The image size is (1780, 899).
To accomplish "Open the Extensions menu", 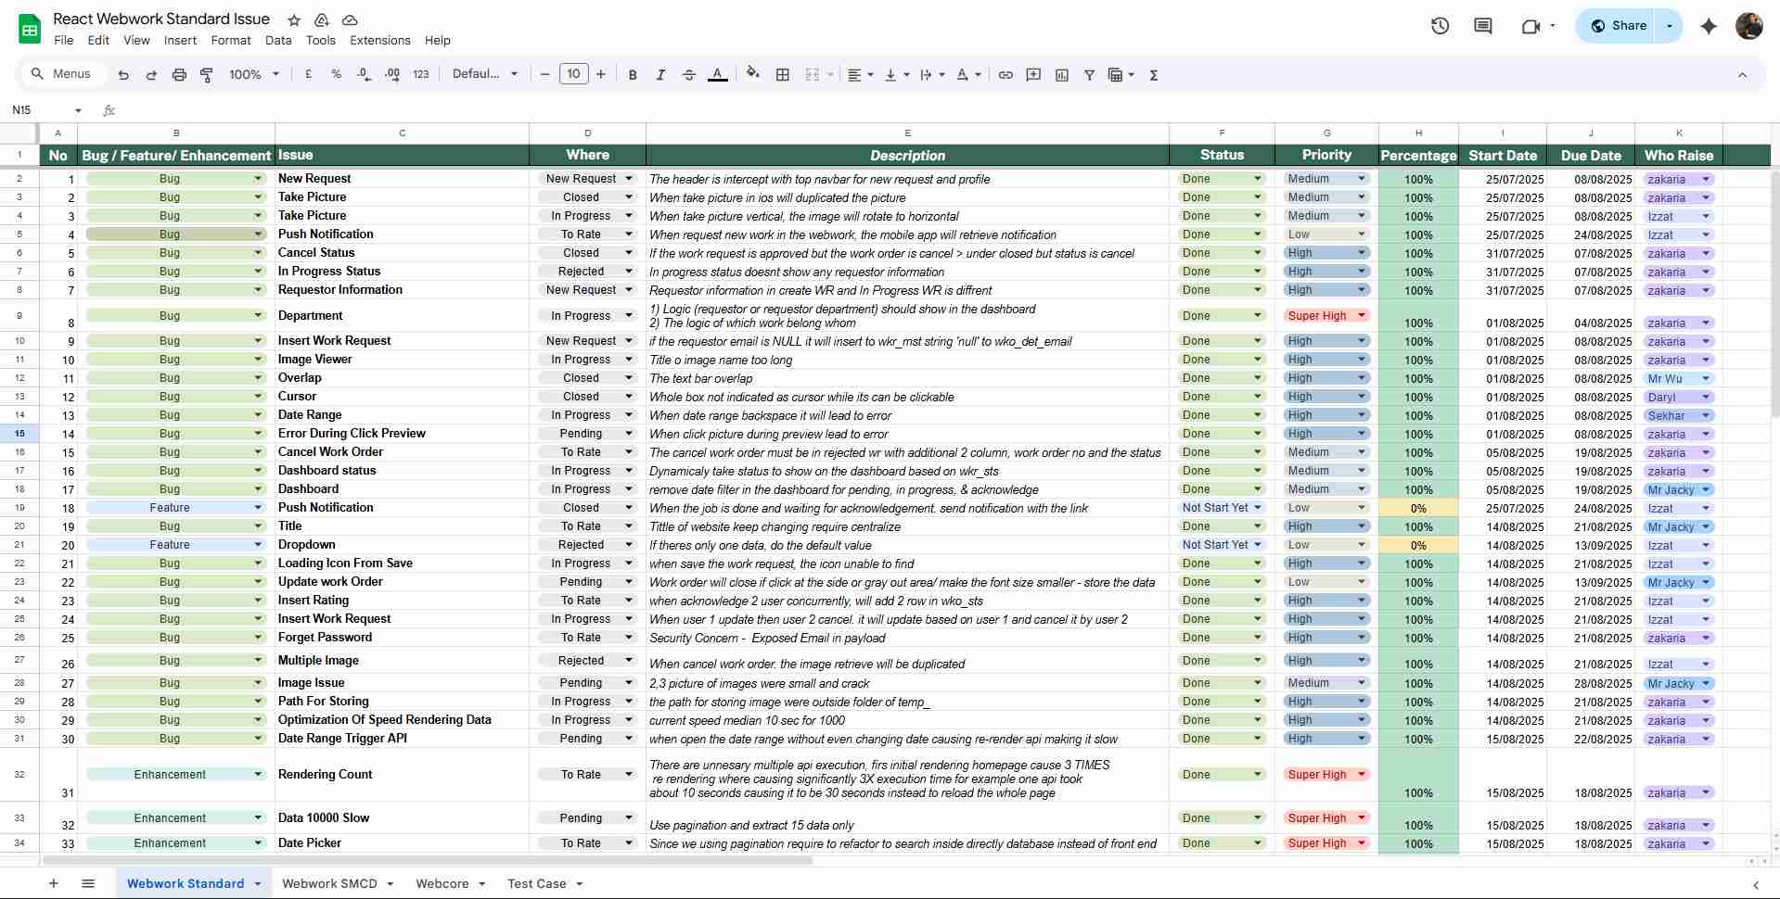I will click(379, 41).
